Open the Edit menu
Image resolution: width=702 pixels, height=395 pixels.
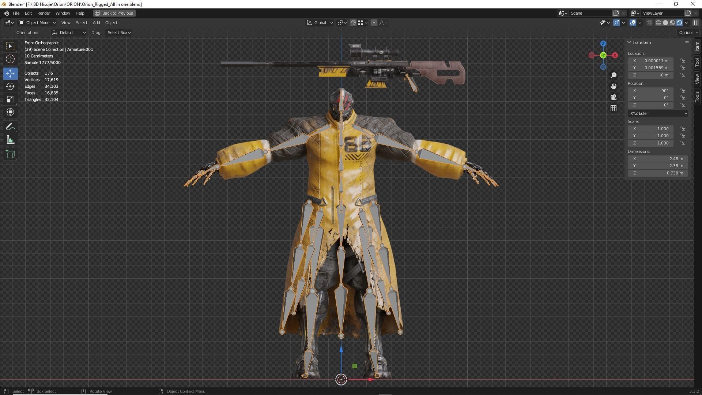(x=28, y=13)
